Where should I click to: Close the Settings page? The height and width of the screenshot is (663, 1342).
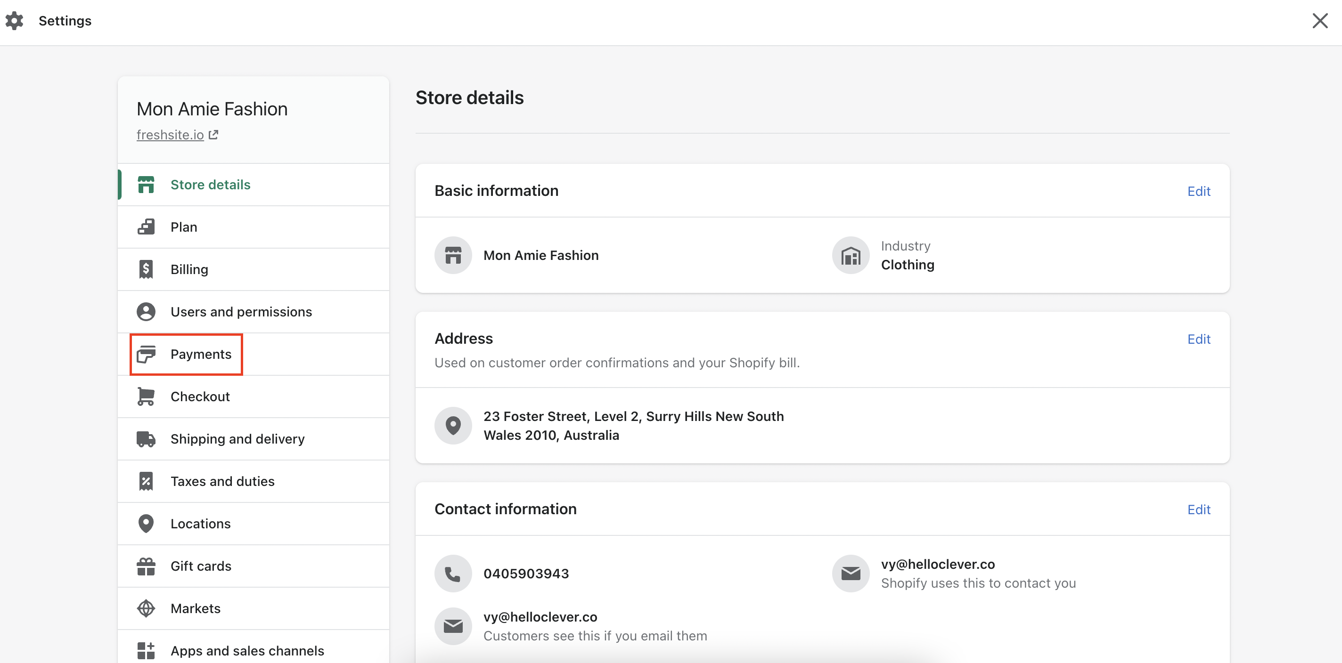(1319, 21)
